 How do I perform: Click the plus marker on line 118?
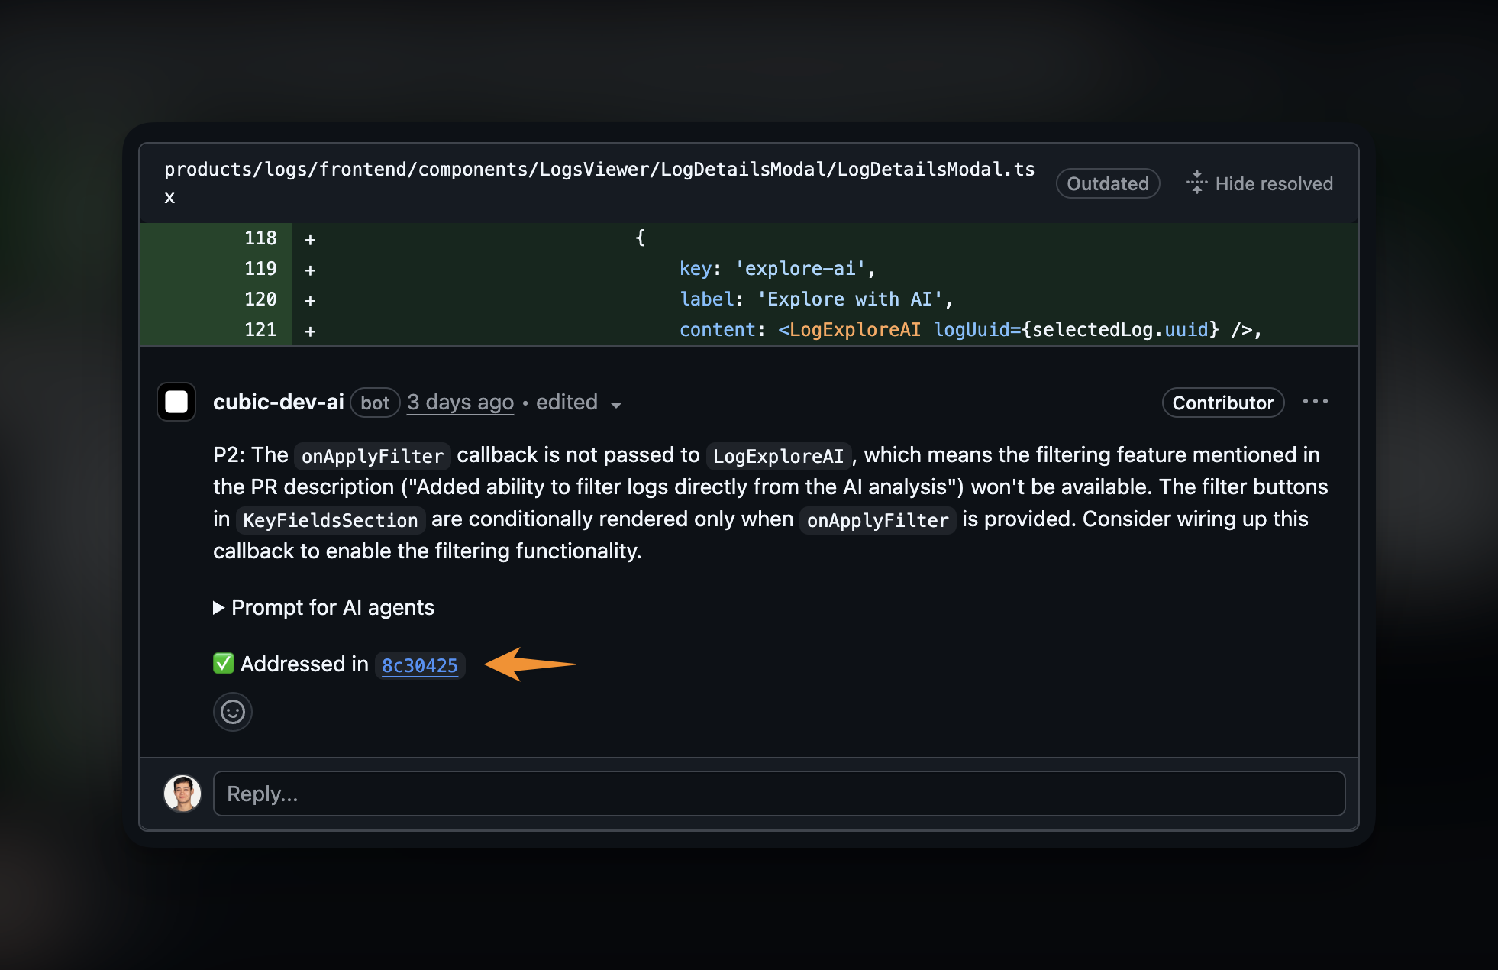coord(309,238)
